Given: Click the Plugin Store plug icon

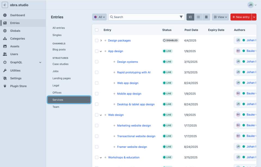Looking at the screenshot, I should tap(5, 86).
